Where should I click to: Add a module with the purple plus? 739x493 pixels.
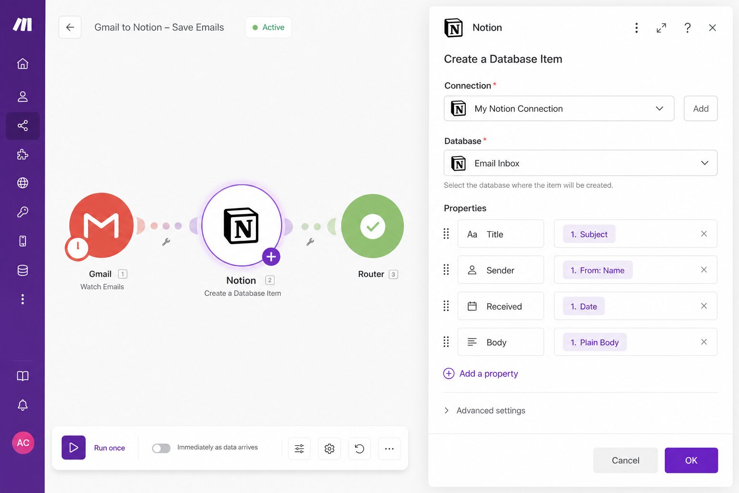tap(271, 257)
